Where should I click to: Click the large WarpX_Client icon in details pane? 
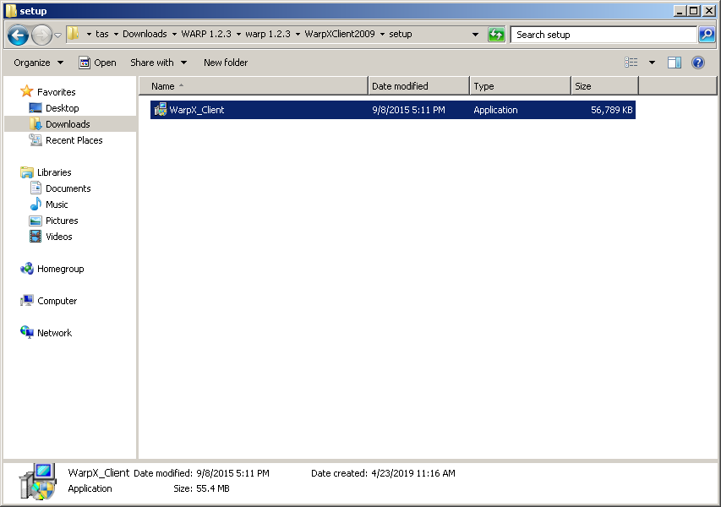point(38,482)
